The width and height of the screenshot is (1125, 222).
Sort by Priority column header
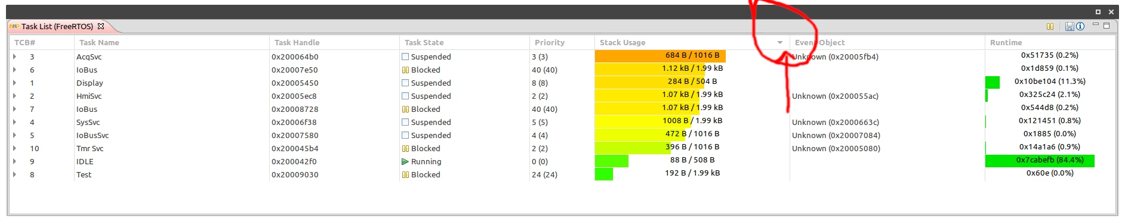[562, 42]
